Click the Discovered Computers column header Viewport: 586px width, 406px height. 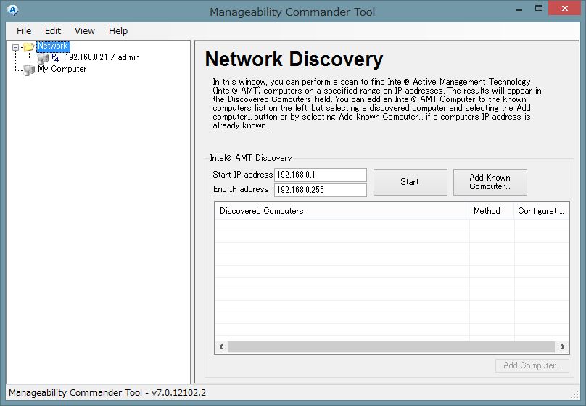coord(342,211)
